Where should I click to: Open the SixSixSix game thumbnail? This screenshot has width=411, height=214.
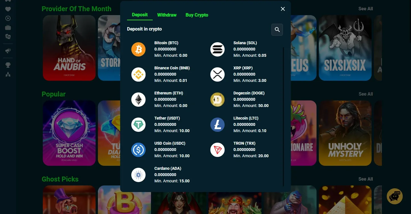tap(345, 48)
